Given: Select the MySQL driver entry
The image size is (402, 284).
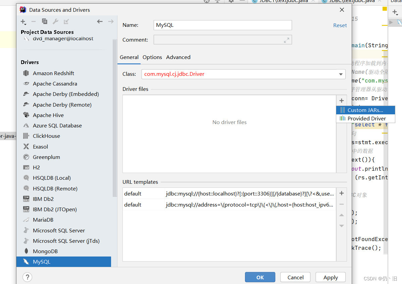Looking at the screenshot, I should pos(63,262).
